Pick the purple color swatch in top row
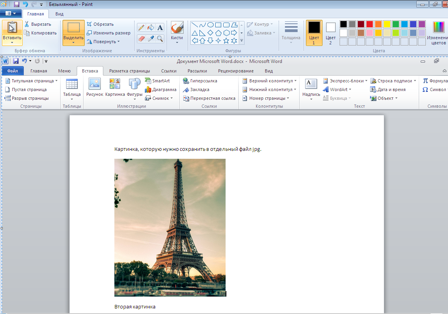This screenshot has height=314, width=448. (422, 24)
